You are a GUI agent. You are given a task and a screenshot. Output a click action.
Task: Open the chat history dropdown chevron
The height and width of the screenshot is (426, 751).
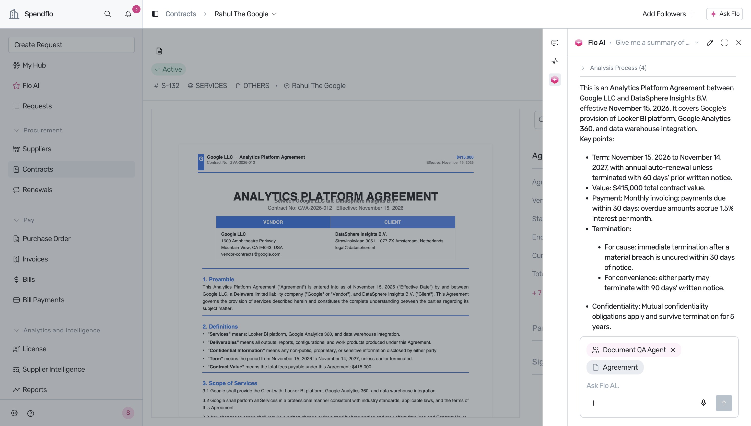[697, 43]
